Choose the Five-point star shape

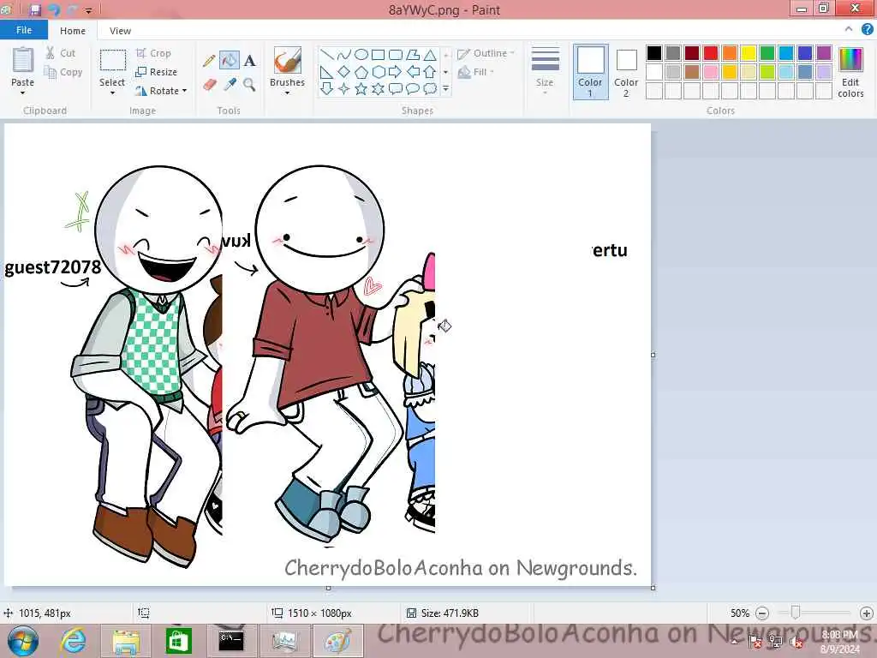(x=361, y=88)
